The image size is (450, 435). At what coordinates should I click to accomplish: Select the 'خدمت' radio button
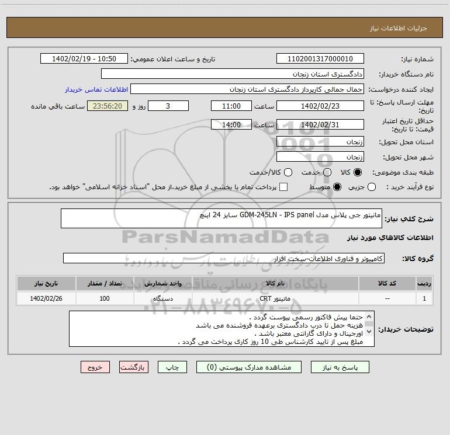[x=327, y=172]
